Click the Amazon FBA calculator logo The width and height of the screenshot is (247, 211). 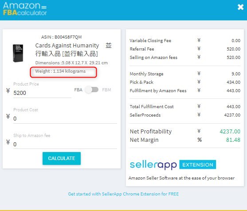pyautogui.click(x=25, y=9)
